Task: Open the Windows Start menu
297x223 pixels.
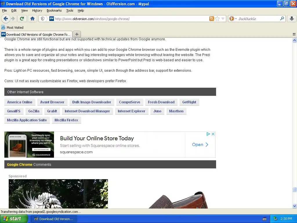Action: (x=14, y=219)
